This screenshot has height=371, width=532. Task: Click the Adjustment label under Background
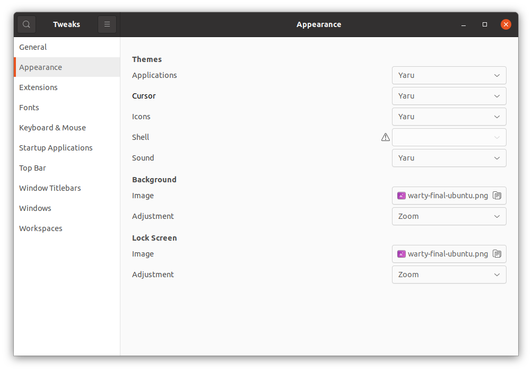153,216
